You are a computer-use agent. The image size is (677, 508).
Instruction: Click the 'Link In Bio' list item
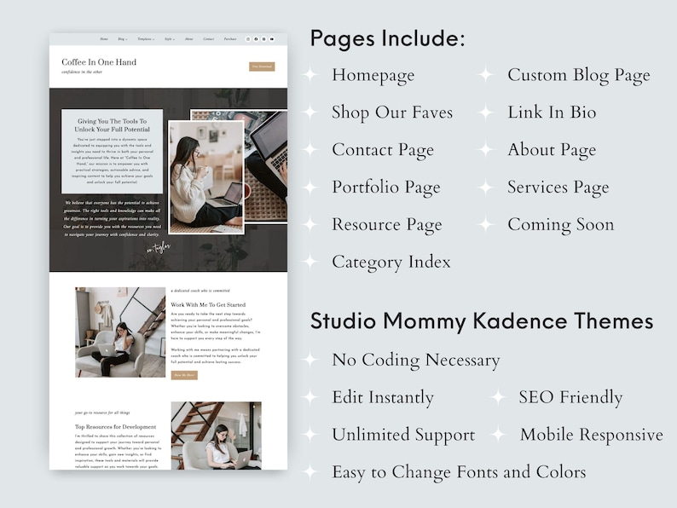coord(552,113)
